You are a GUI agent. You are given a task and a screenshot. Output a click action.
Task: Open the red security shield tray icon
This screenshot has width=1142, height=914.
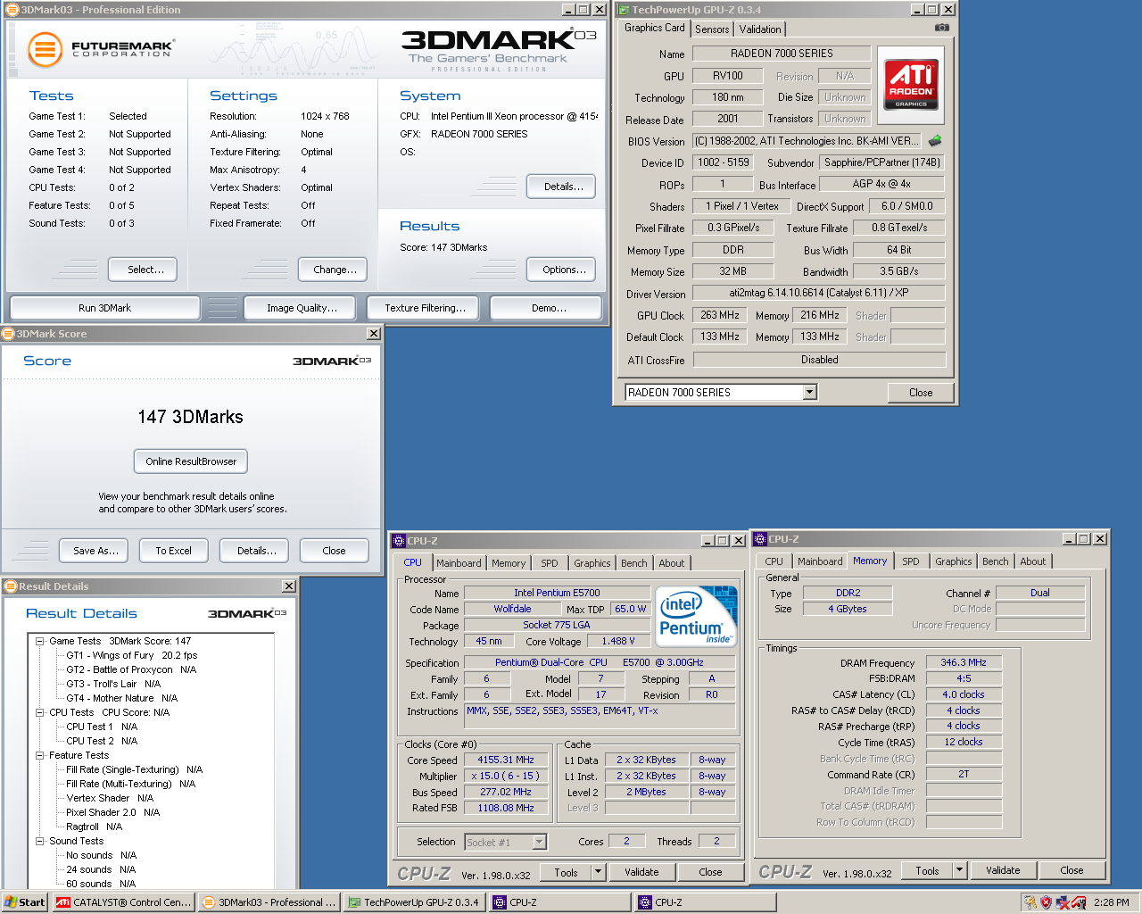[1047, 902]
